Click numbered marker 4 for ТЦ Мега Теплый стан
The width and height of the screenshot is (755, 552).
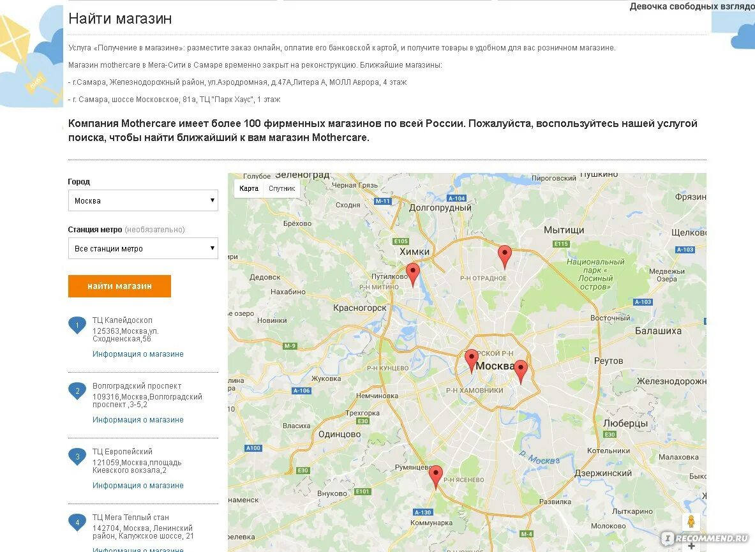[77, 523]
